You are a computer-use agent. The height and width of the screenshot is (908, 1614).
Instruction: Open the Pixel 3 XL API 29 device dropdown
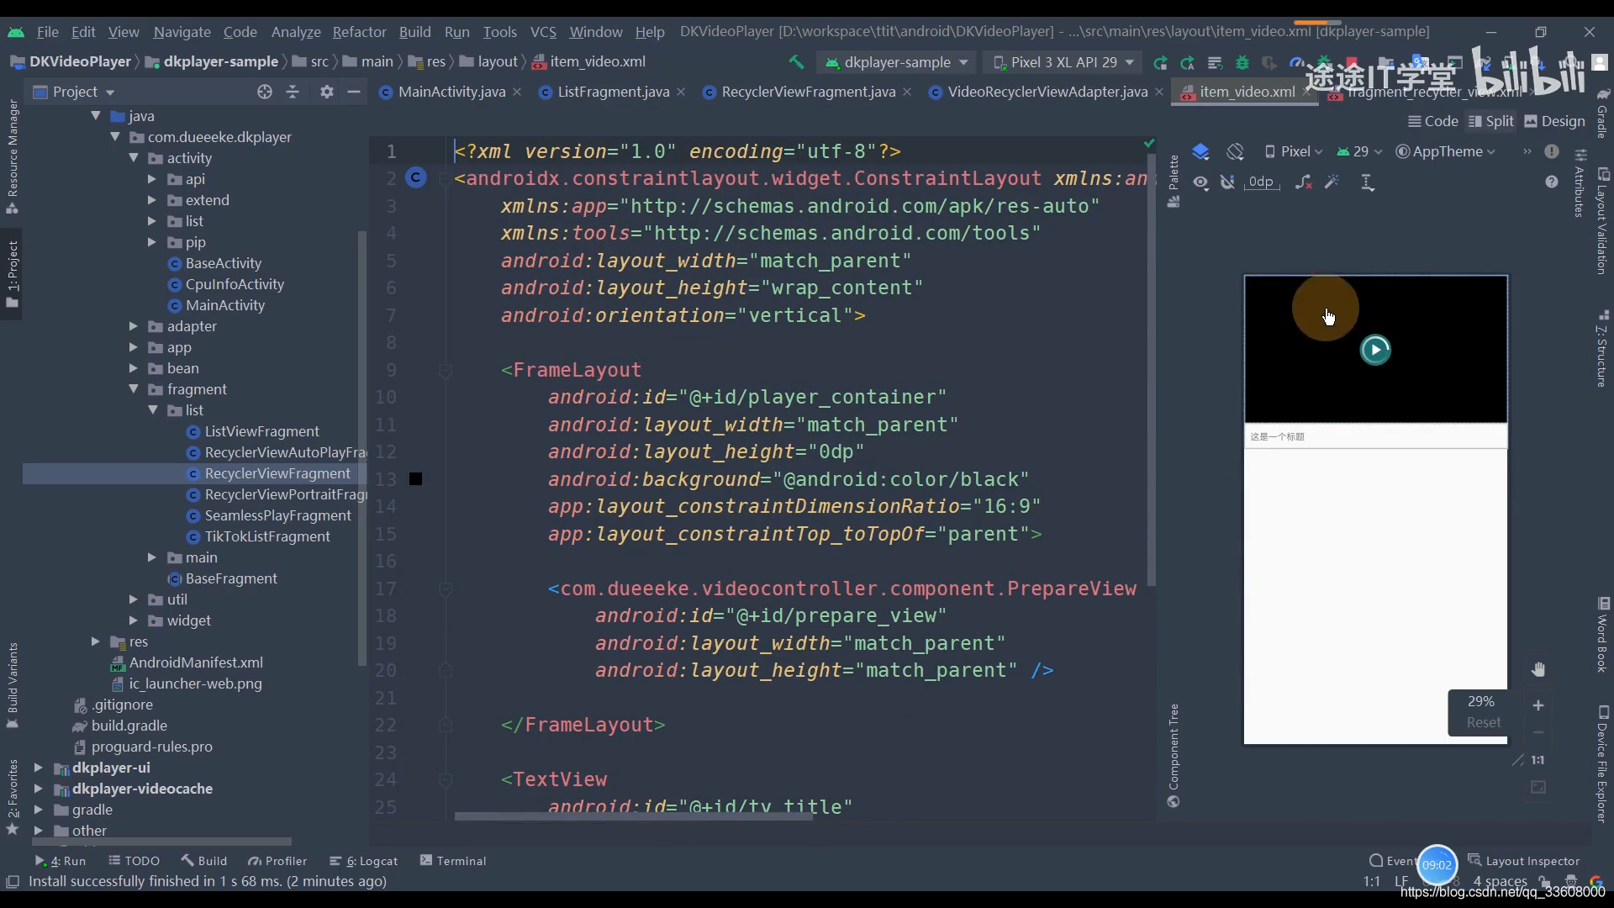click(1063, 62)
